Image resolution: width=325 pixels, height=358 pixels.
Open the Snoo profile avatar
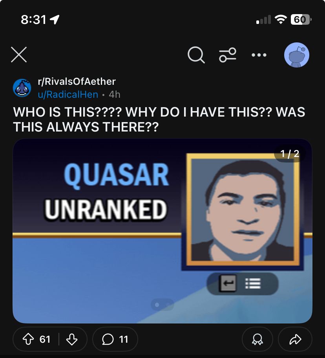coord(296,55)
